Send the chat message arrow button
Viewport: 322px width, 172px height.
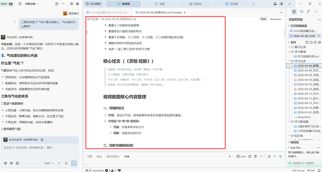click(74, 163)
